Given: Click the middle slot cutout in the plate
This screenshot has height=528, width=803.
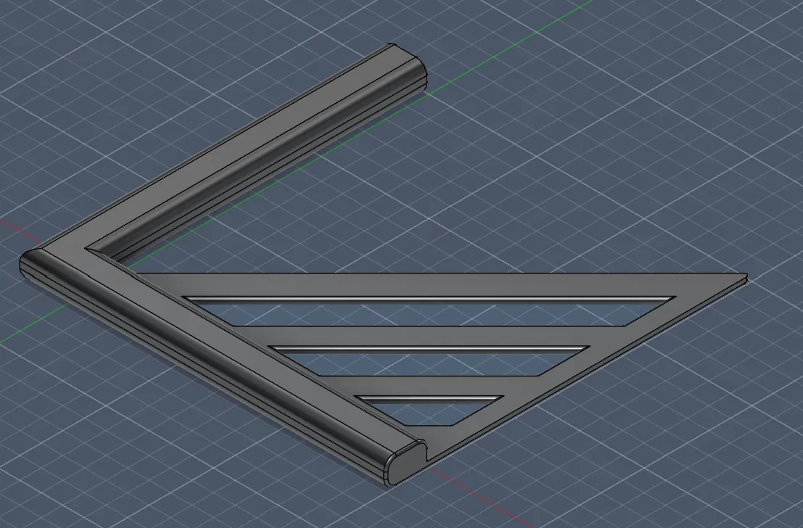Looking at the screenshot, I should click(429, 361).
